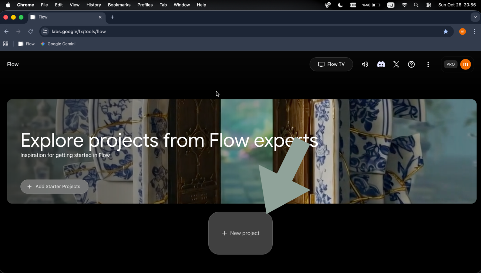The width and height of the screenshot is (481, 273).
Task: Click Add Starter Projects button
Action: [x=54, y=187]
